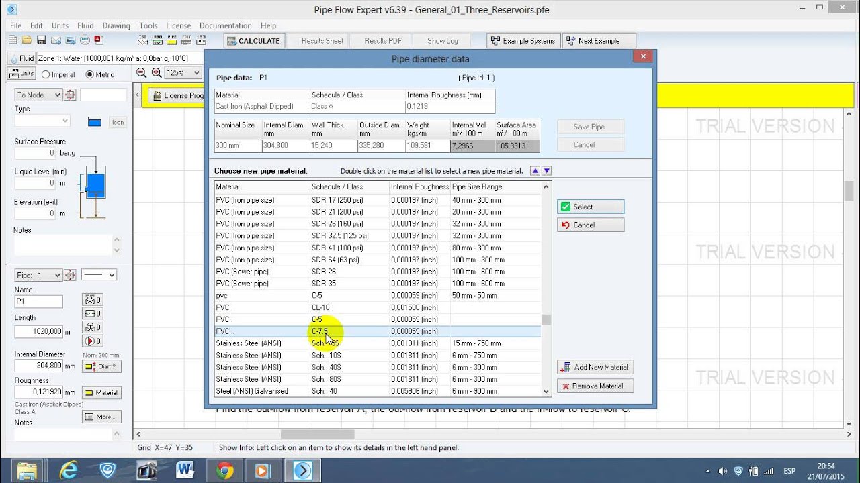Click the EDIT grid icon
Viewport: 860px width, 483px height.
[x=187, y=40]
